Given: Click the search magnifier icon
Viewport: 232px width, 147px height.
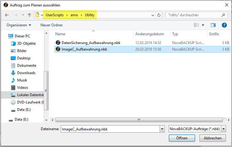Looking at the screenshot, I should pos(223,15).
